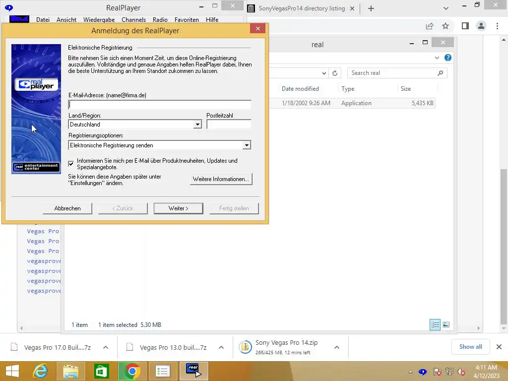
Task: Open the Explorer address history dropdown
Action: point(324,73)
